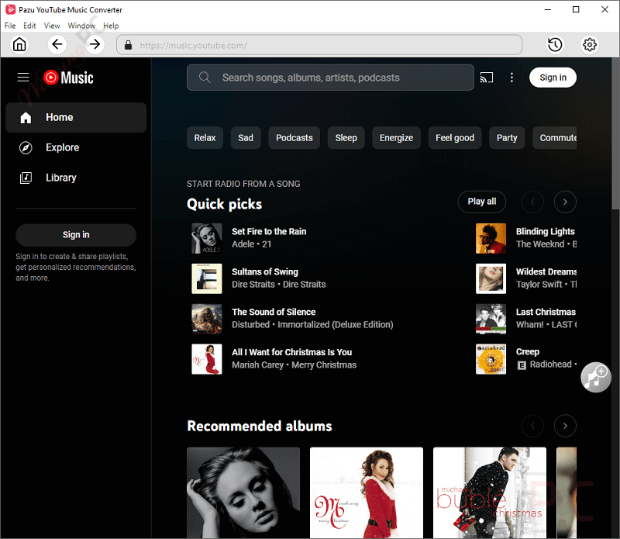
Task: Play Blinding Lights thumbnail
Action: (x=491, y=238)
